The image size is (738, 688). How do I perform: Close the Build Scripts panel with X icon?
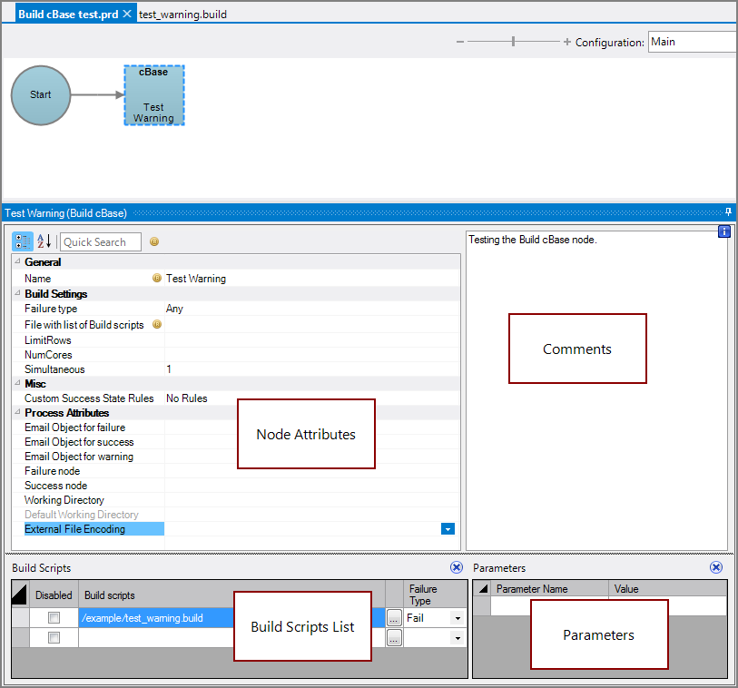(457, 567)
